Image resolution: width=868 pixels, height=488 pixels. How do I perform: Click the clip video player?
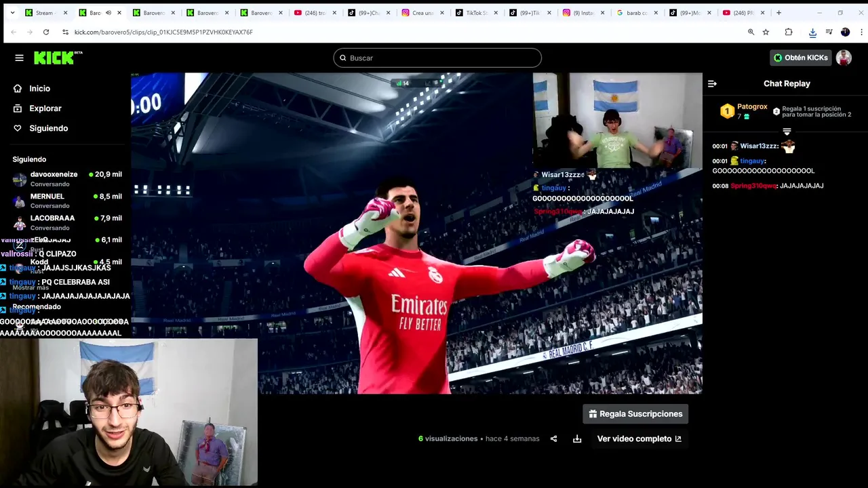pos(416,233)
